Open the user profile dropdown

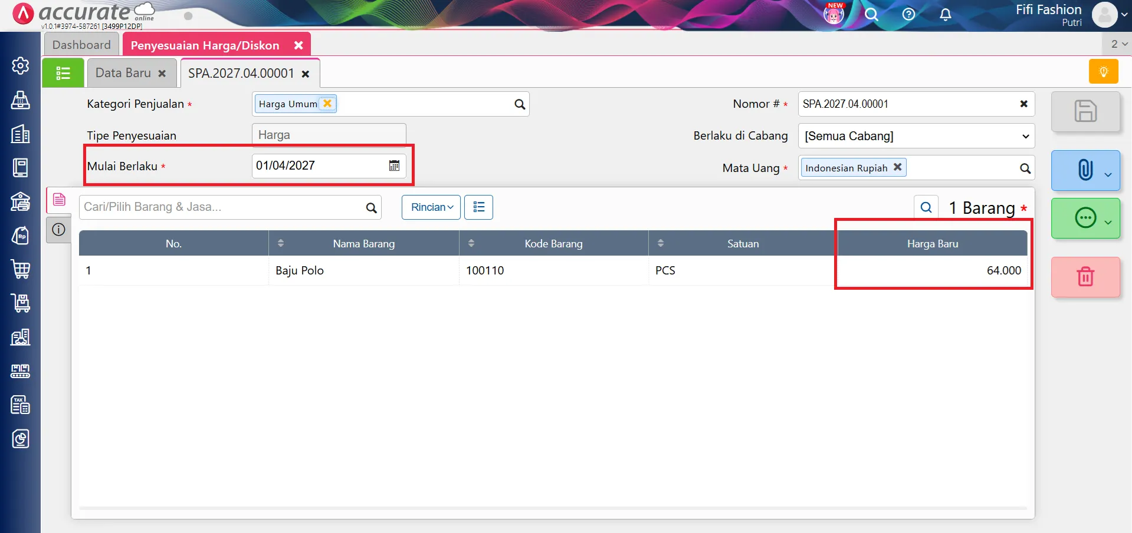tap(1110, 15)
